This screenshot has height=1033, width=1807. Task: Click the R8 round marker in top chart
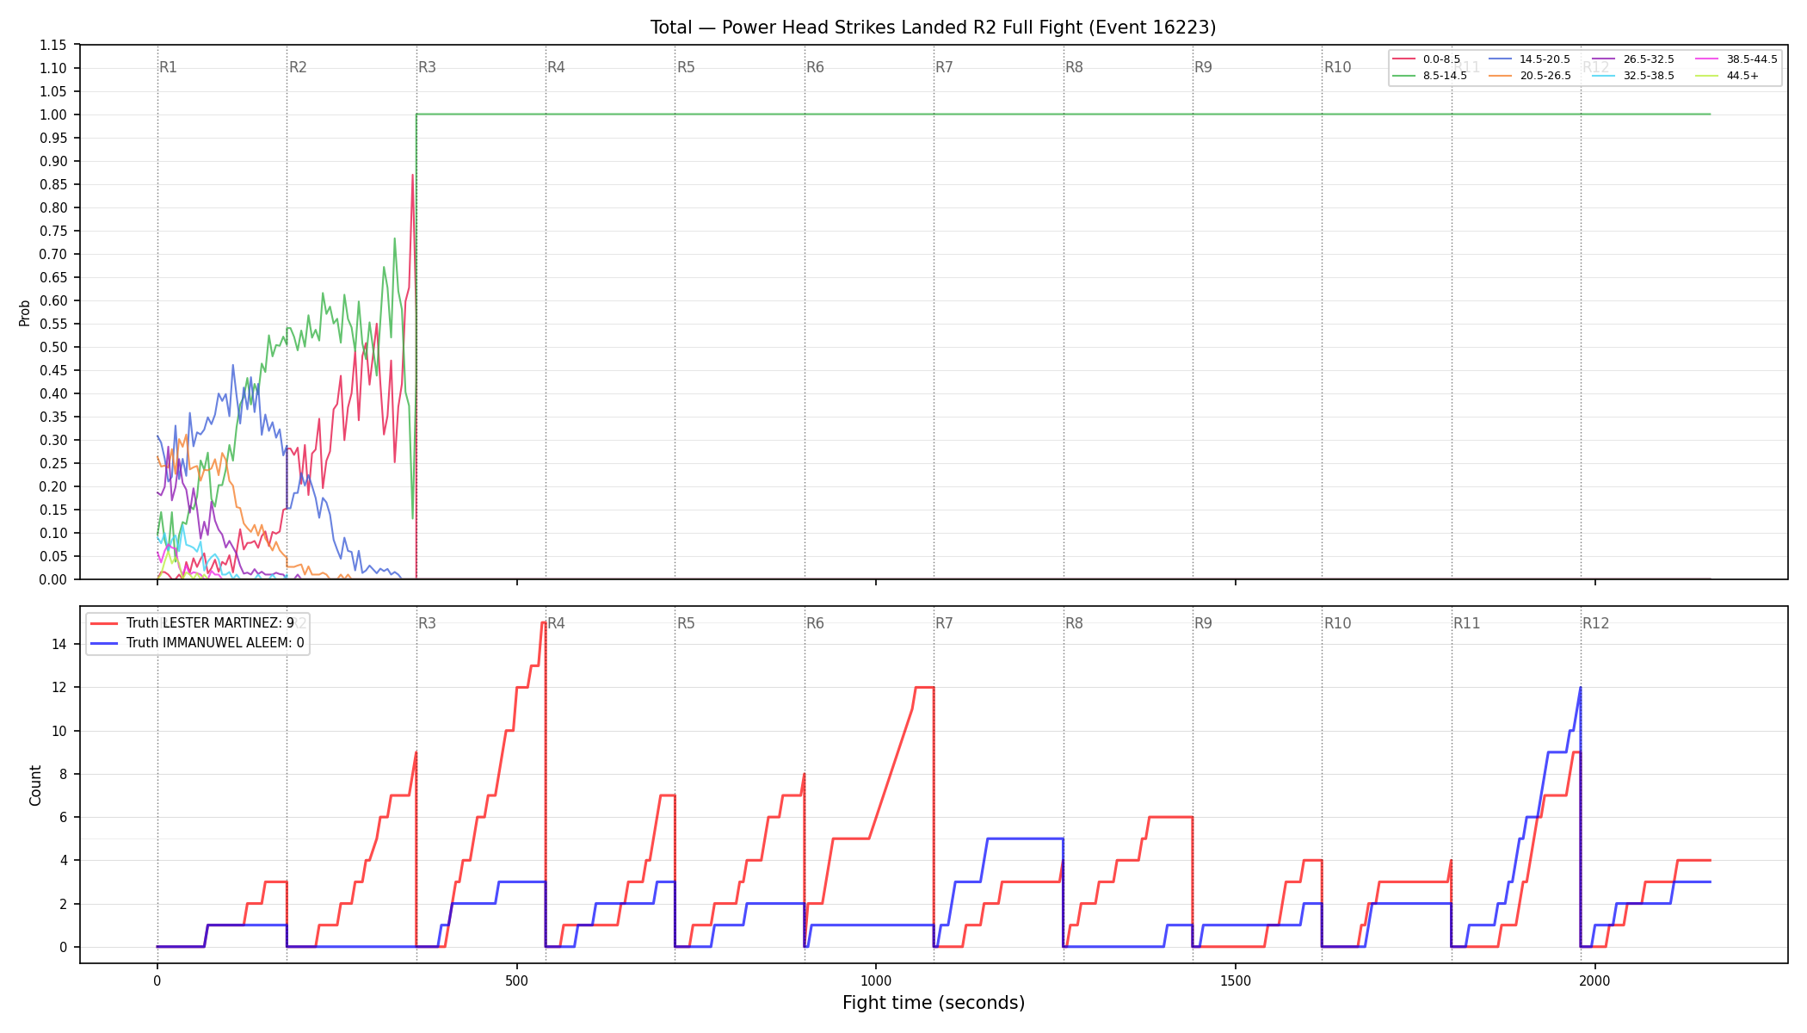[1074, 67]
